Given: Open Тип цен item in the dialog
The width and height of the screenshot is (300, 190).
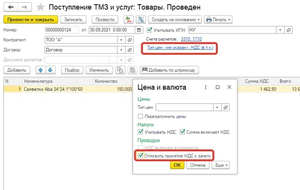Looking at the screenshot, I should [x=225, y=107].
